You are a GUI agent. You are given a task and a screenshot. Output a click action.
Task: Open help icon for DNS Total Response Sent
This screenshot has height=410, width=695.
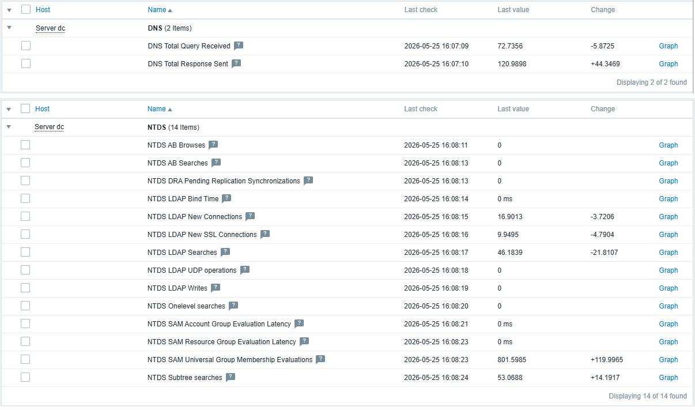pyautogui.click(x=236, y=64)
